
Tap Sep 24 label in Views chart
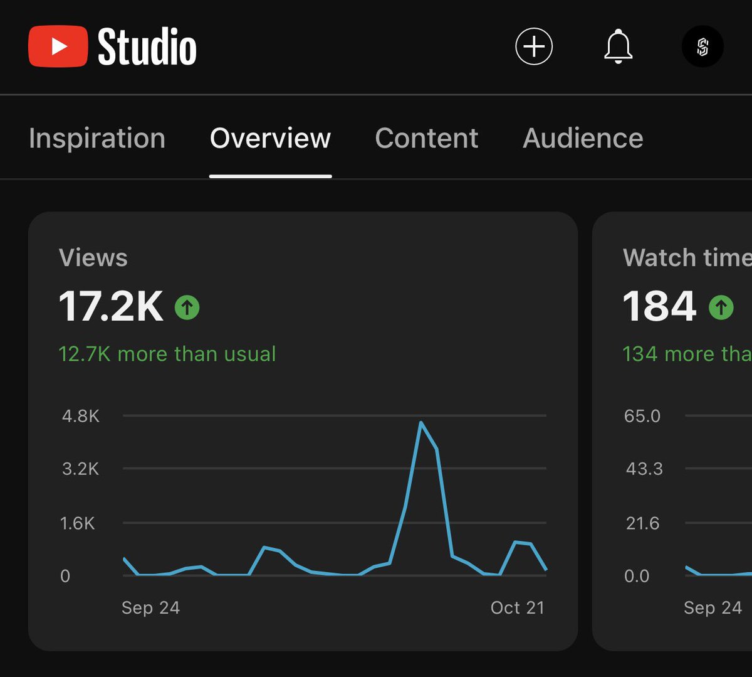150,608
